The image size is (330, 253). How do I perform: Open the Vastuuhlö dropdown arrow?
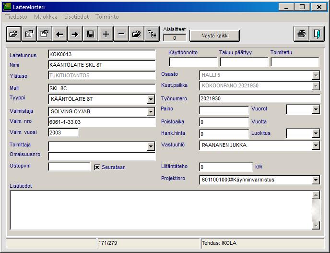click(x=316, y=145)
